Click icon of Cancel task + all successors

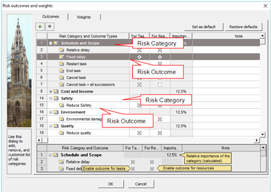click(x=62, y=84)
